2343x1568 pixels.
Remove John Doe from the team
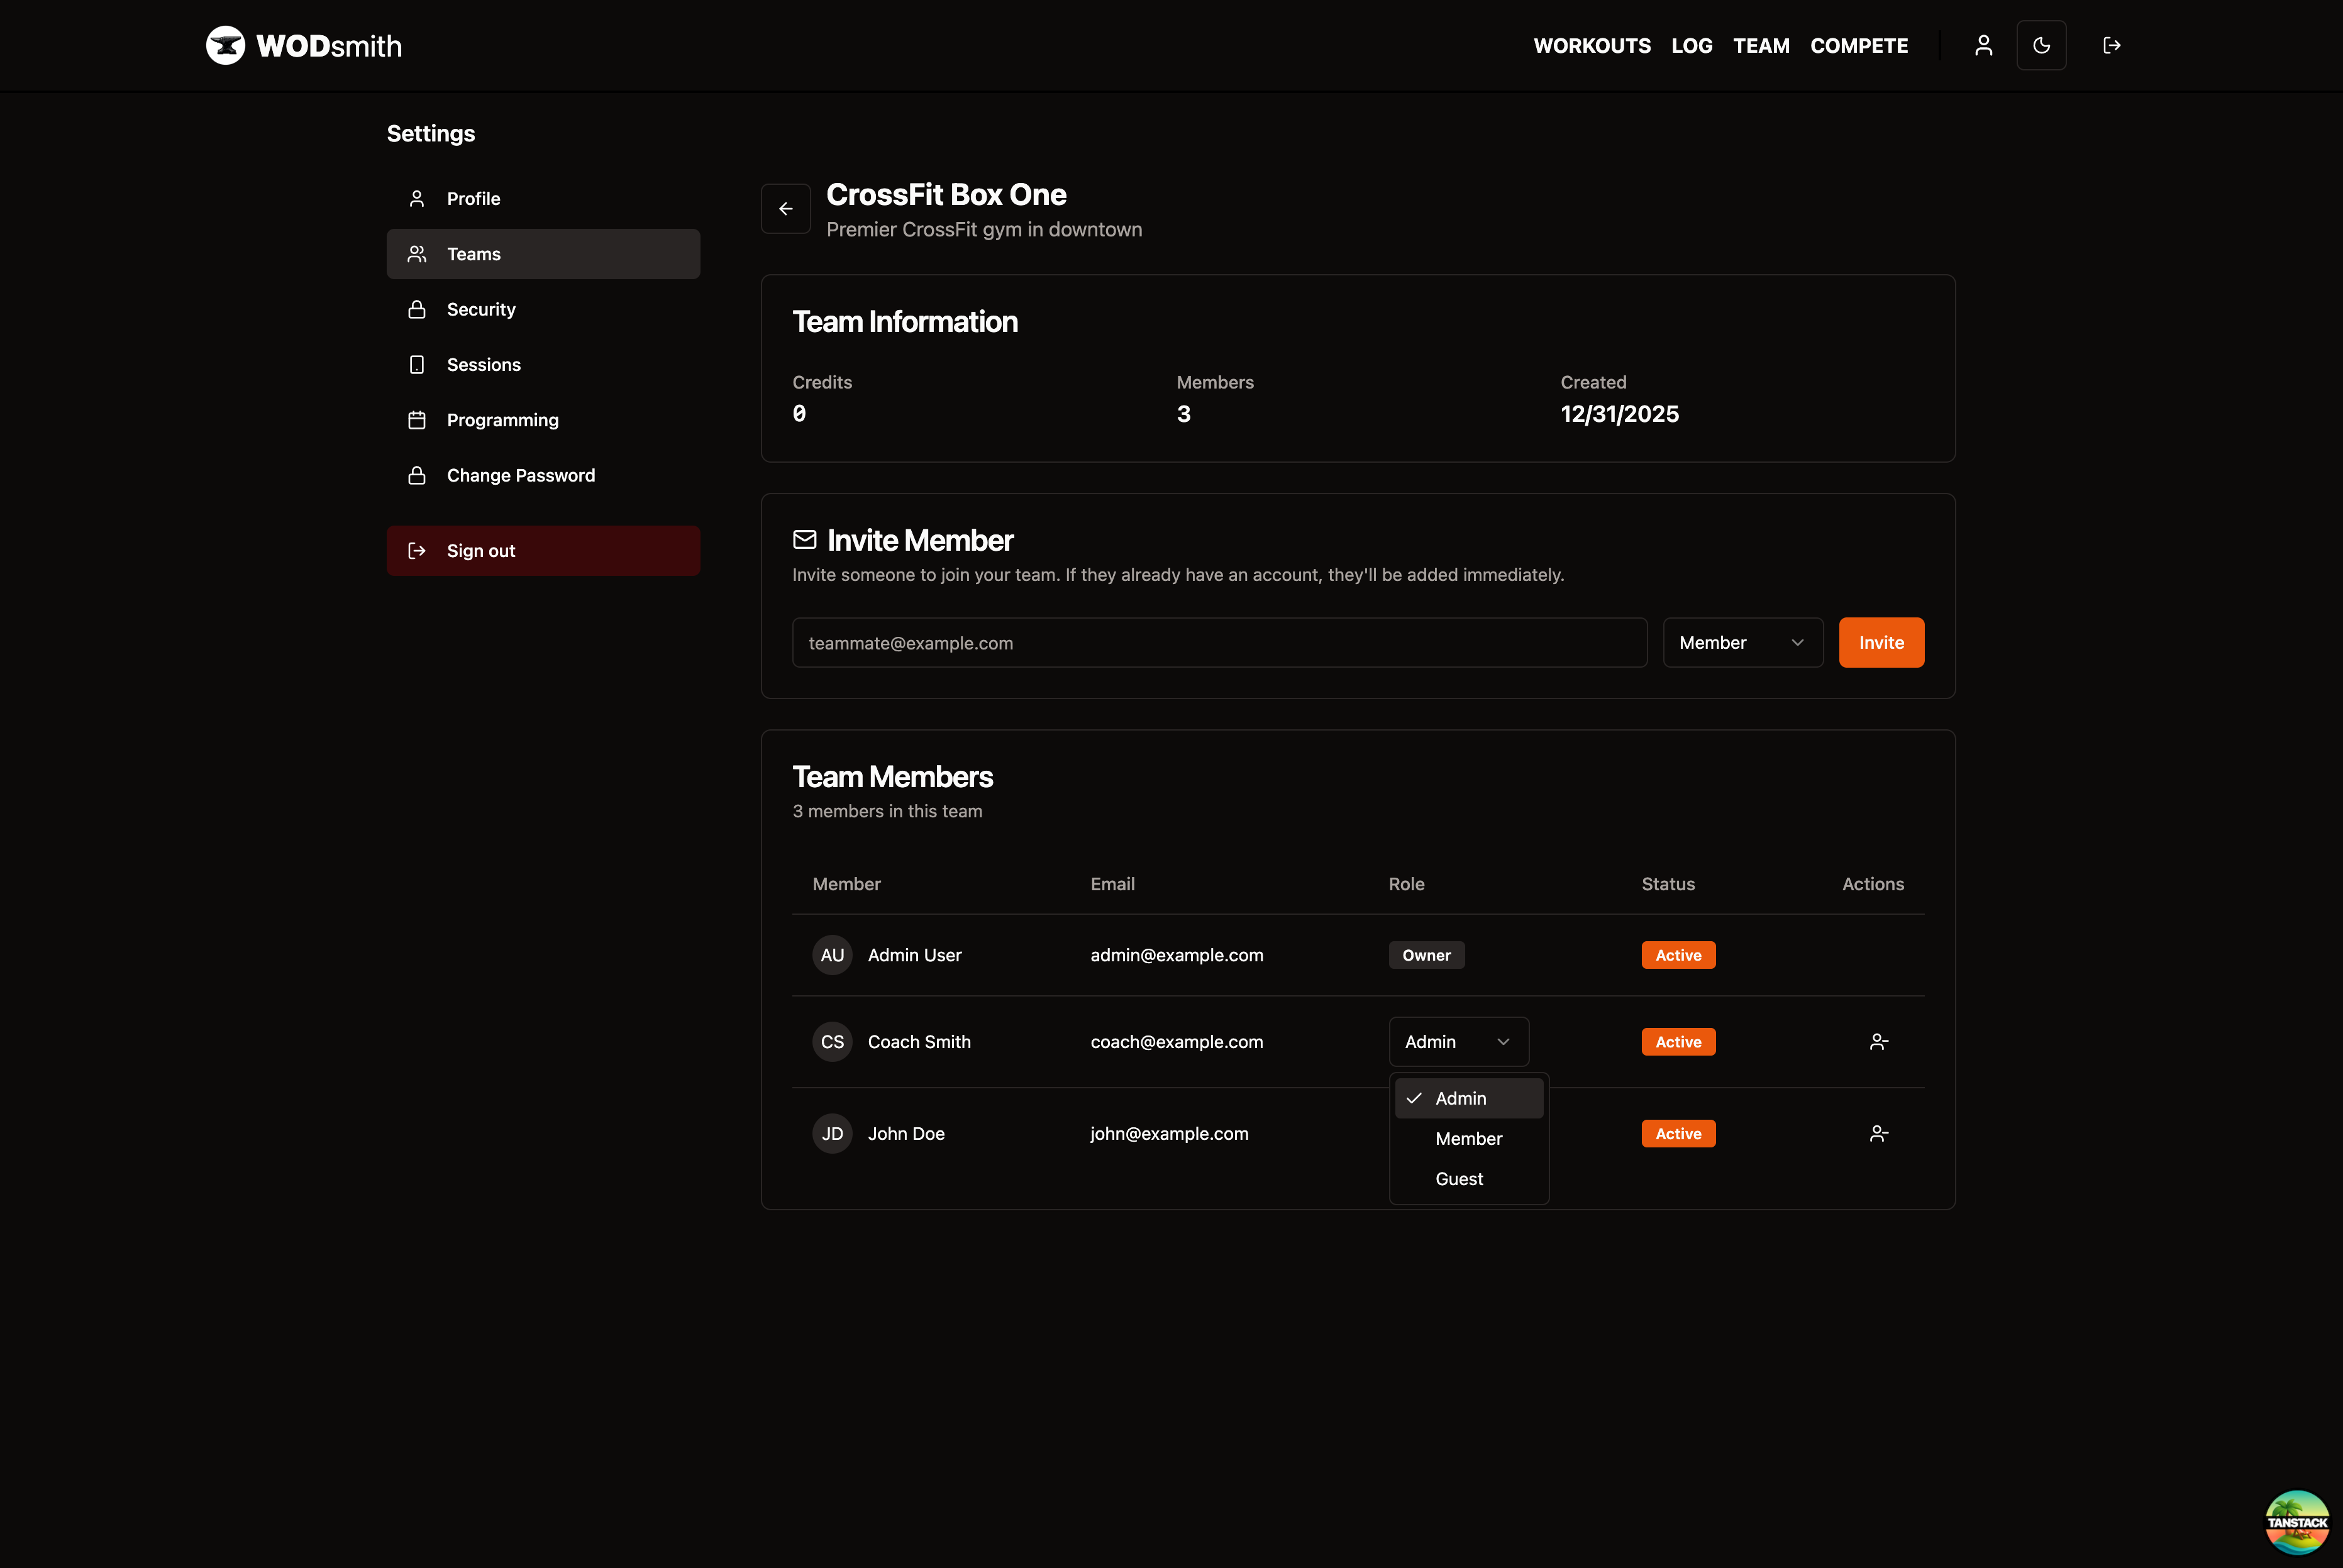1878,1134
